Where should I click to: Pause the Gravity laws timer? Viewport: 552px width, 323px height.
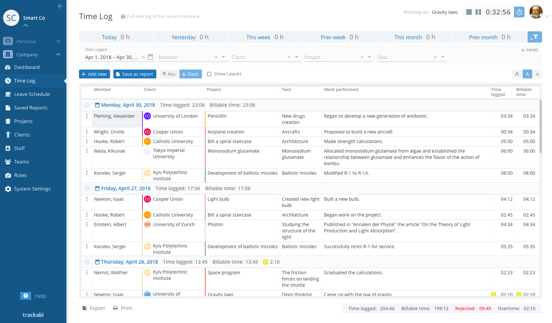(x=478, y=12)
